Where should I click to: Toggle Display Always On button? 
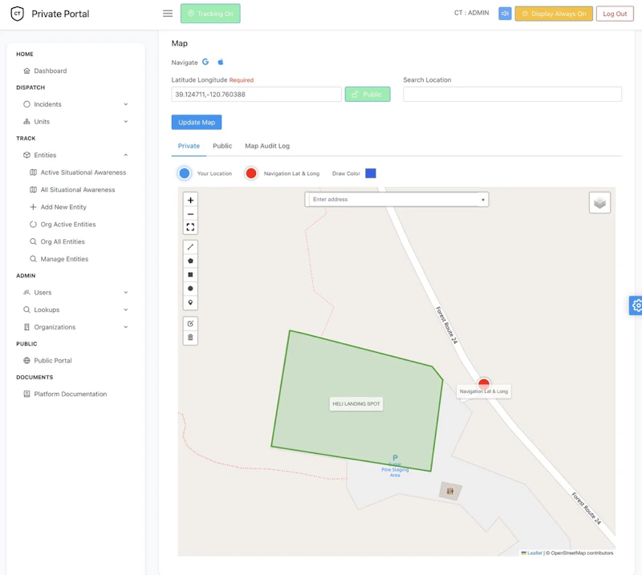point(554,14)
